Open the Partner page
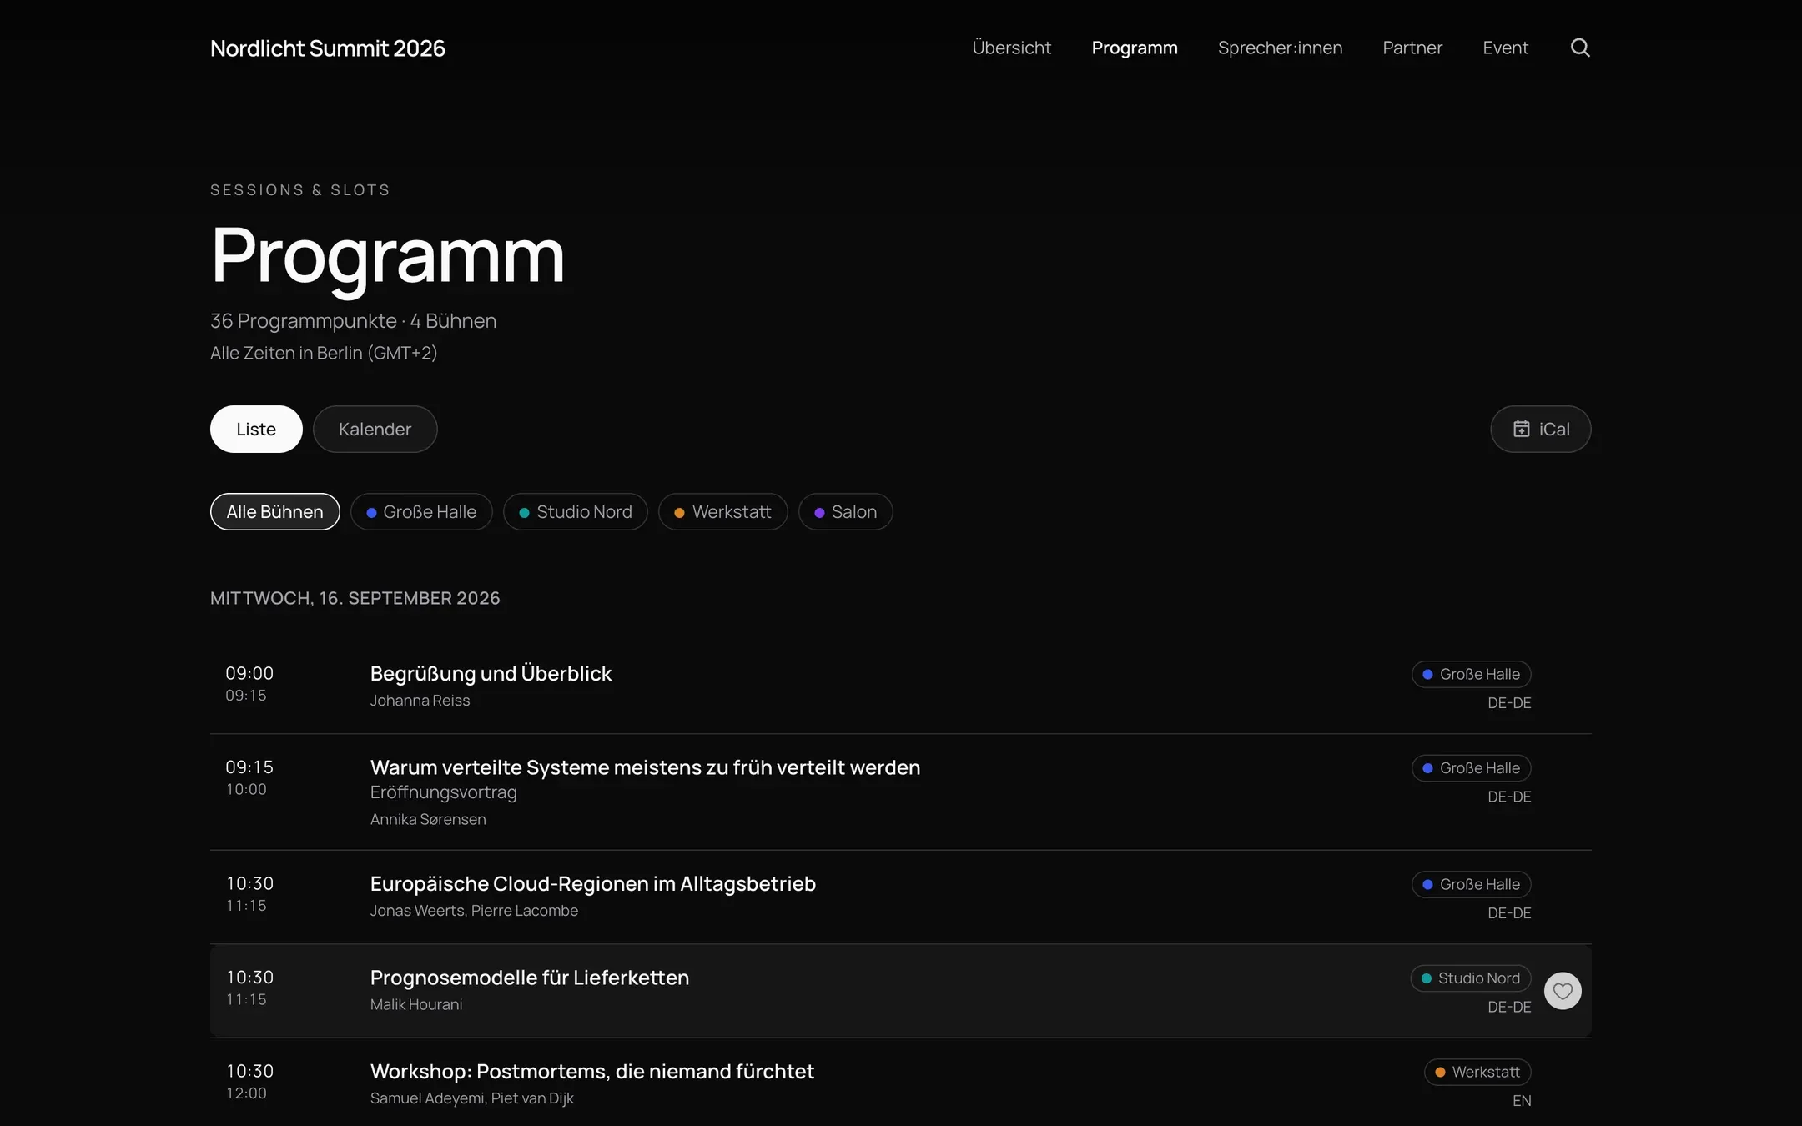The width and height of the screenshot is (1802, 1126). (x=1412, y=48)
